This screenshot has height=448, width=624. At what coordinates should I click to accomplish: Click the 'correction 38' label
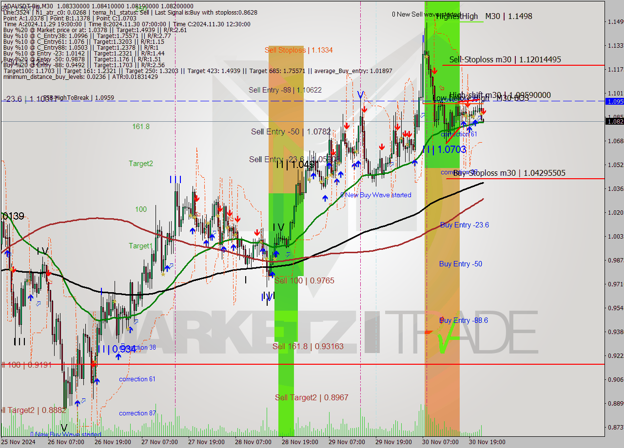(x=138, y=347)
